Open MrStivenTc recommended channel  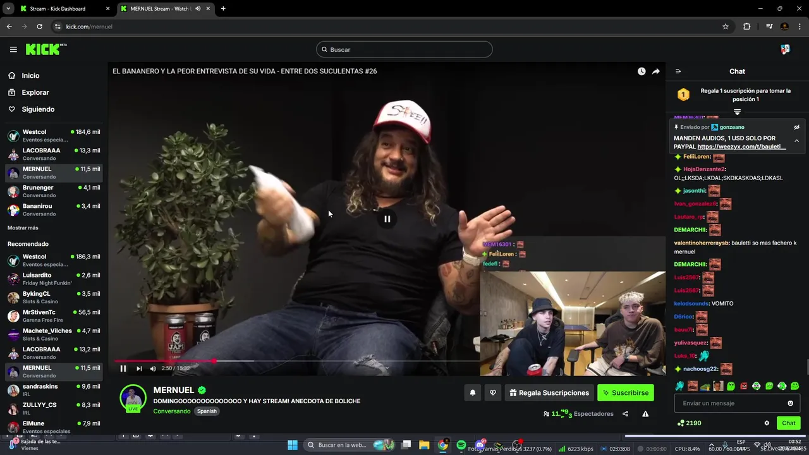click(x=54, y=316)
